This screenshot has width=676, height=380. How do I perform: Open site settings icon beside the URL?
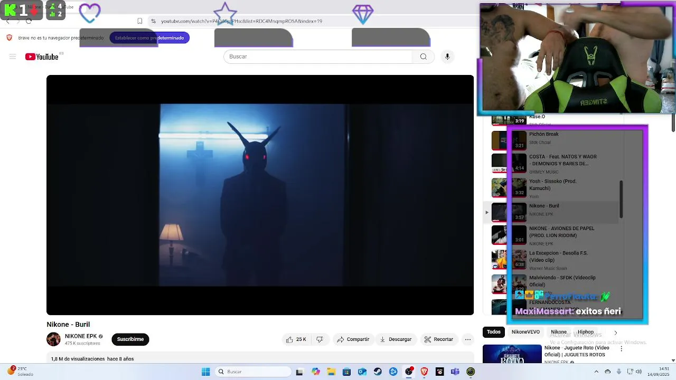153,21
